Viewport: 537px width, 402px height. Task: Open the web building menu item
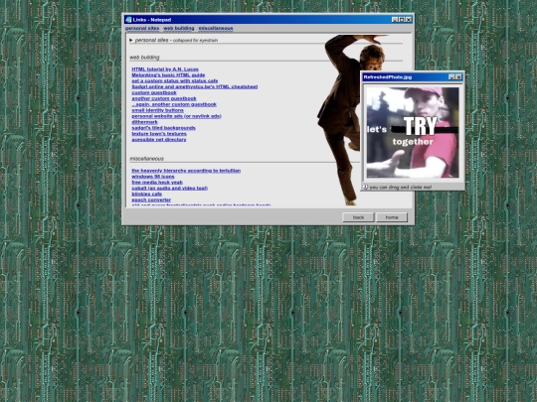179,29
